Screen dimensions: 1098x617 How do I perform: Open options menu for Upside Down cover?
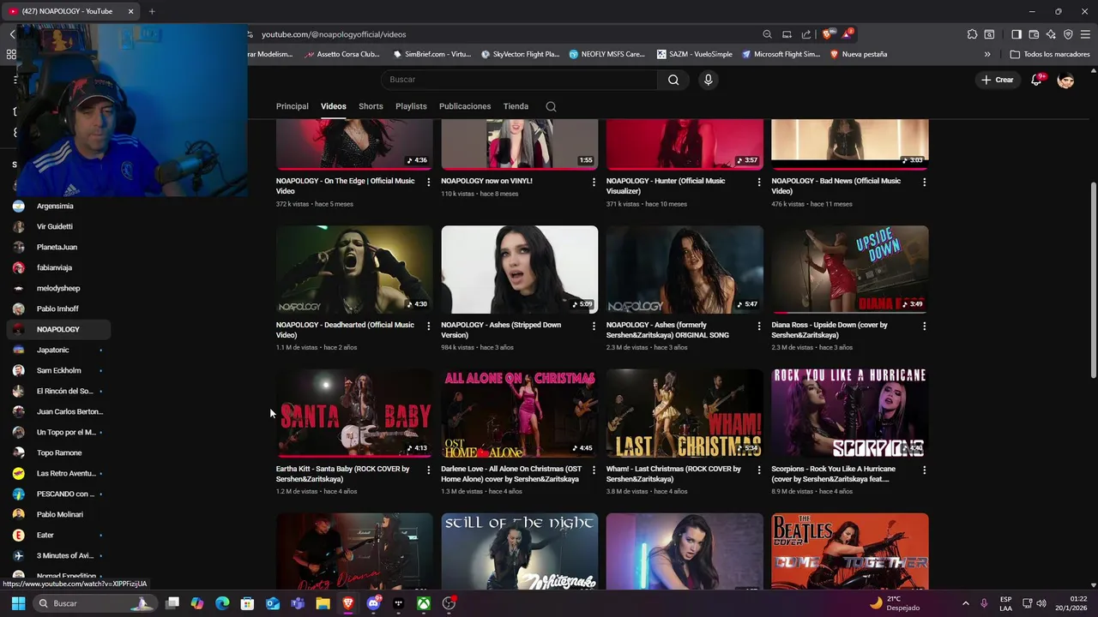coord(924,326)
